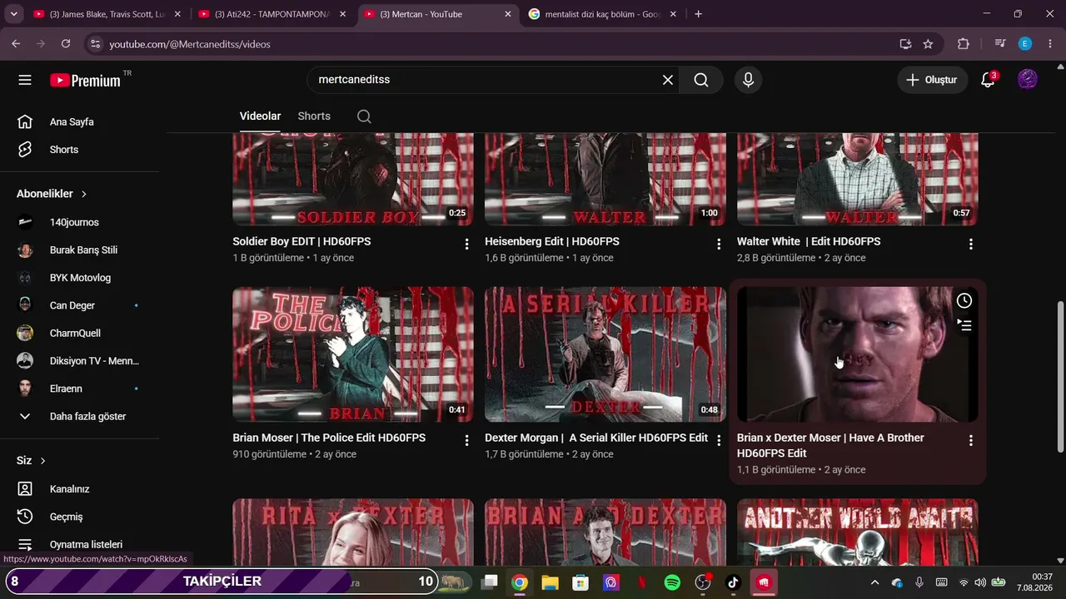Open Chrome's three-dot menu
1066x599 pixels.
tap(1049, 44)
